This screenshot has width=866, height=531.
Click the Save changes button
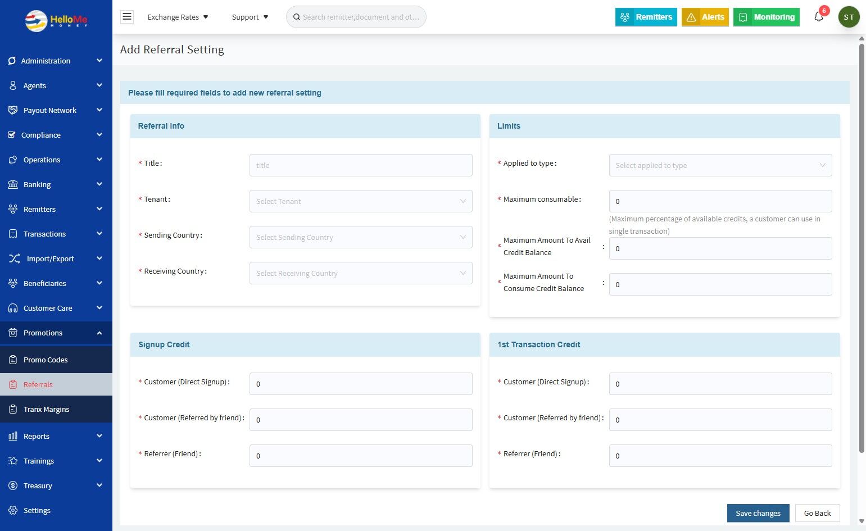(758, 513)
